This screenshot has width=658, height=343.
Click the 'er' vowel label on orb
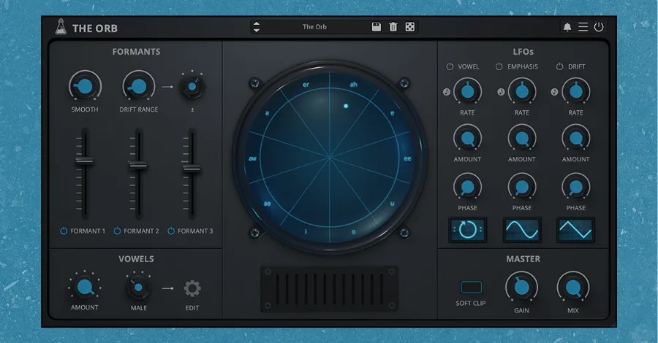coord(306,85)
